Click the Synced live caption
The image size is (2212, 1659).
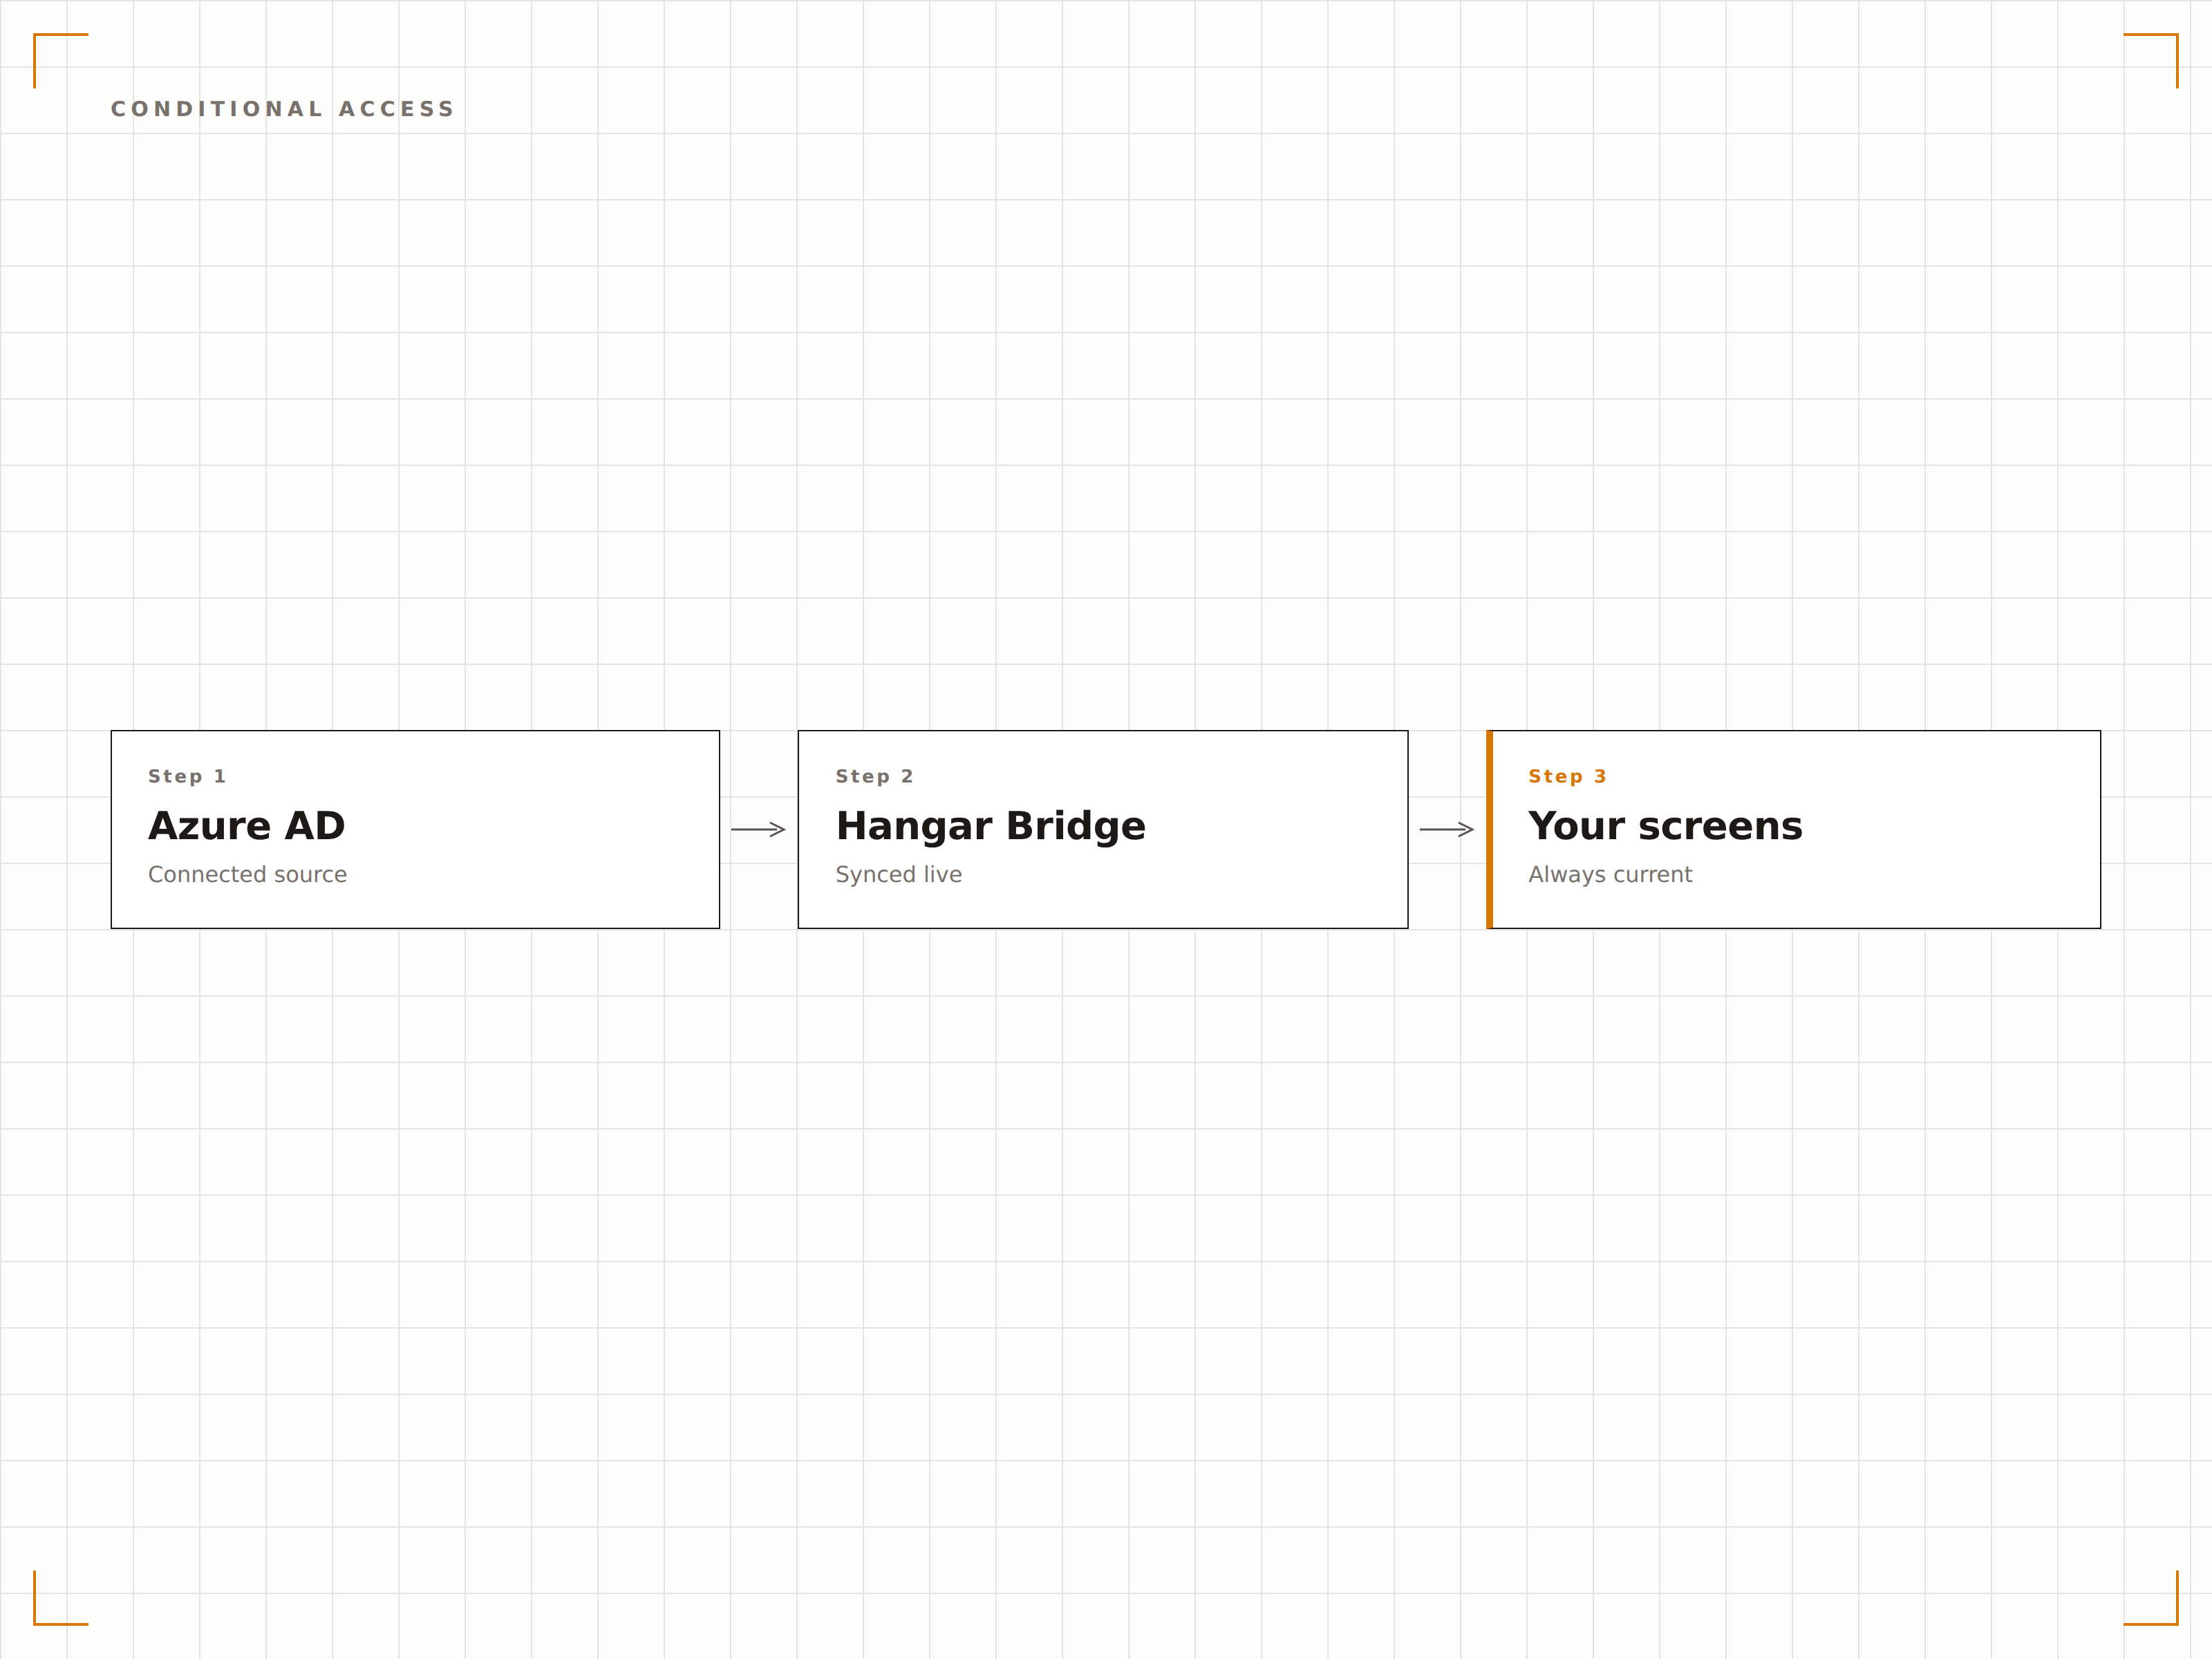tap(898, 875)
